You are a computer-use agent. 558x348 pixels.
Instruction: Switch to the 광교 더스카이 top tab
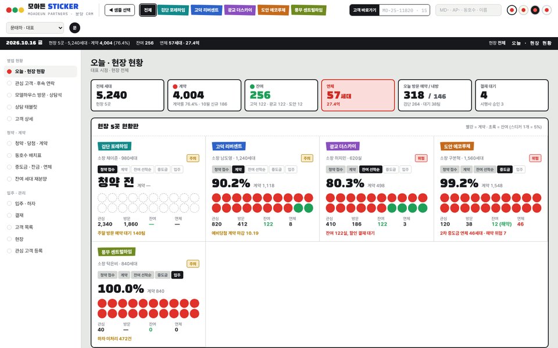(240, 10)
